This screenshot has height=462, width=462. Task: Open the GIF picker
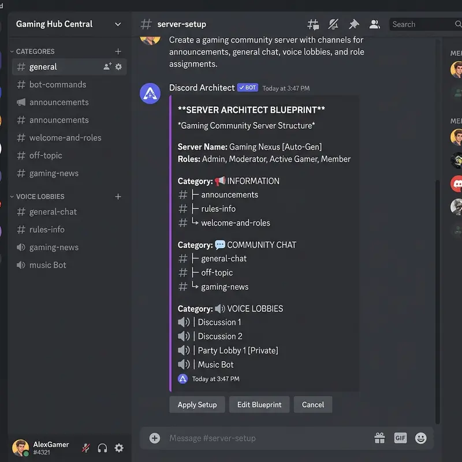[x=400, y=438]
